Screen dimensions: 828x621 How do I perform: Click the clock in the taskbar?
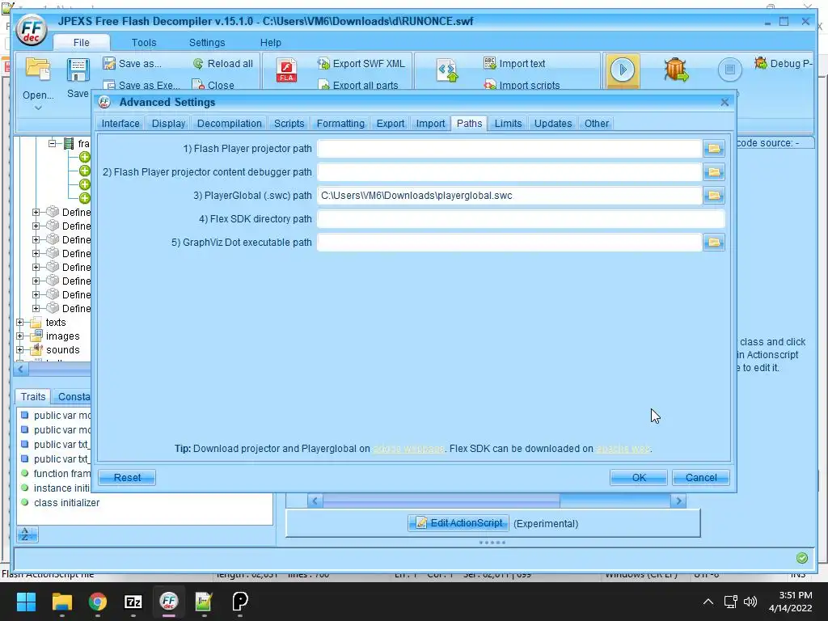coord(790,602)
